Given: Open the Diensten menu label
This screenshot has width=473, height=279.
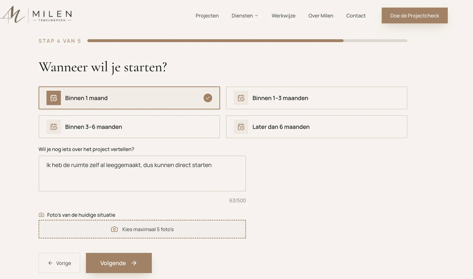Looking at the screenshot, I should pos(242,16).
